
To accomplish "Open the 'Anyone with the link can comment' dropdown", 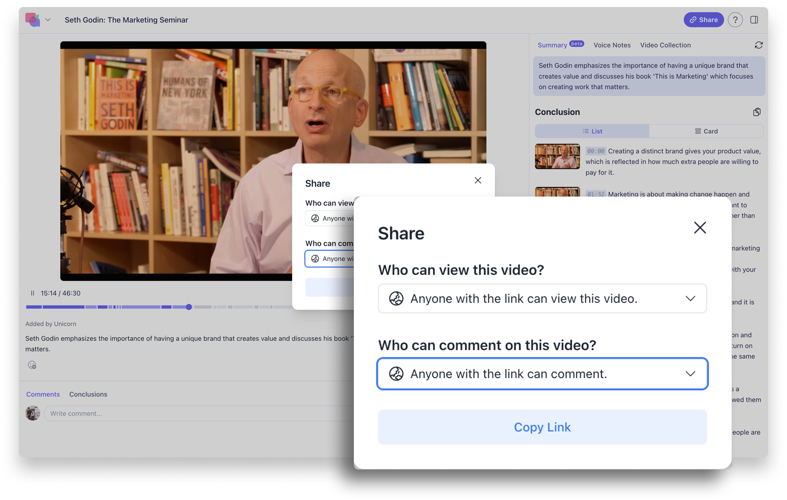I will [x=542, y=374].
